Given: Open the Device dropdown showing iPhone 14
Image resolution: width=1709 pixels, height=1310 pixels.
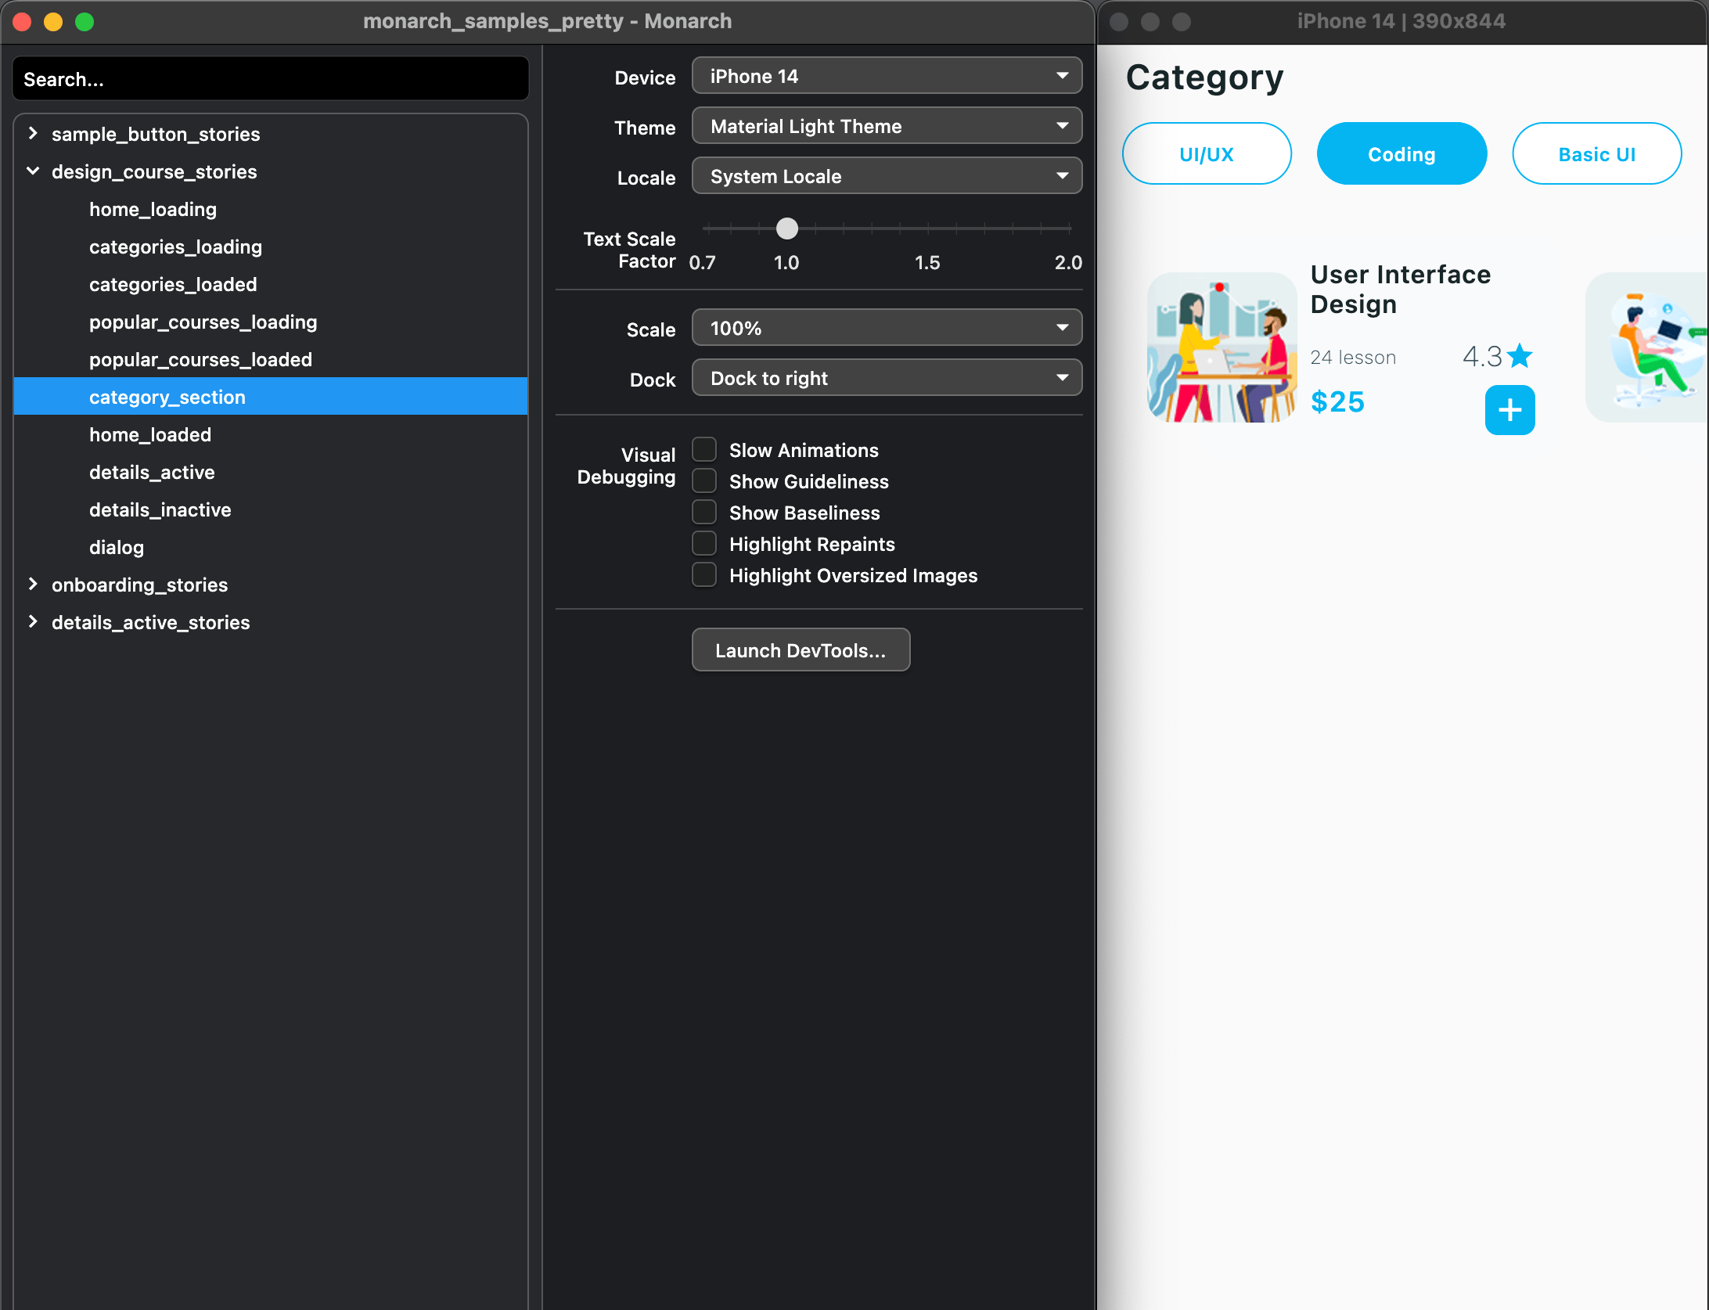Looking at the screenshot, I should click(x=887, y=77).
